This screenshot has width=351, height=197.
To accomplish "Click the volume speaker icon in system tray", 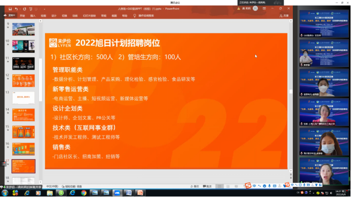I will [331, 193].
